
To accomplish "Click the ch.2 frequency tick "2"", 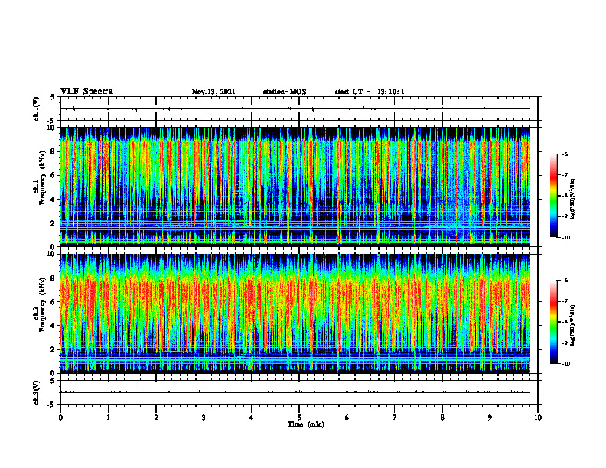I will [53, 349].
